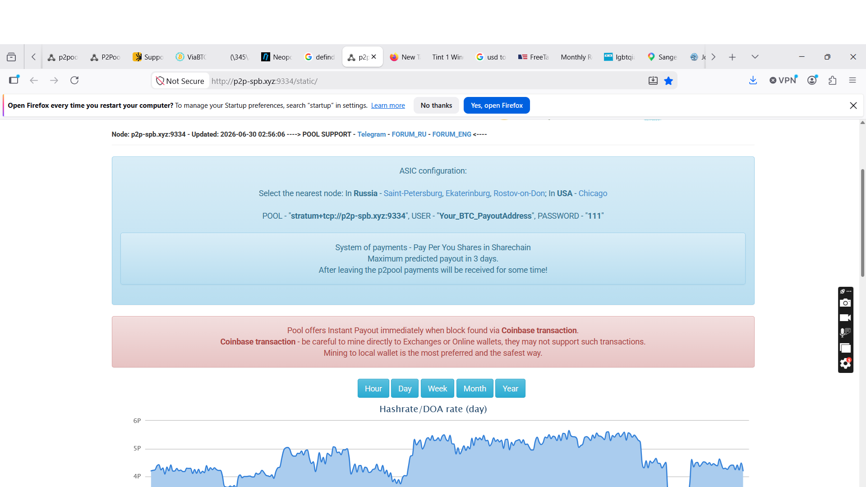Switch to the usd to tab
This screenshot has width=866, height=487.
491,57
